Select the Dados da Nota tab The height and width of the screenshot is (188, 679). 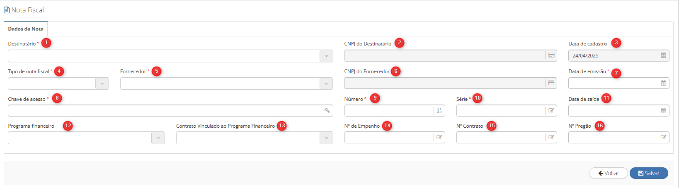(x=26, y=29)
